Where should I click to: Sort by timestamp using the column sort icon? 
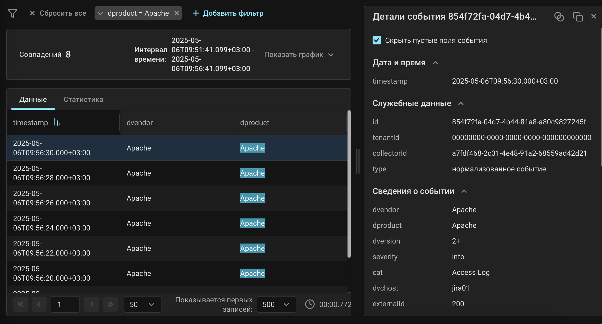pyautogui.click(x=57, y=122)
